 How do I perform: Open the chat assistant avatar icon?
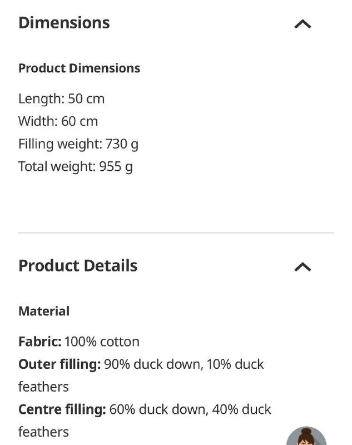coord(306,437)
